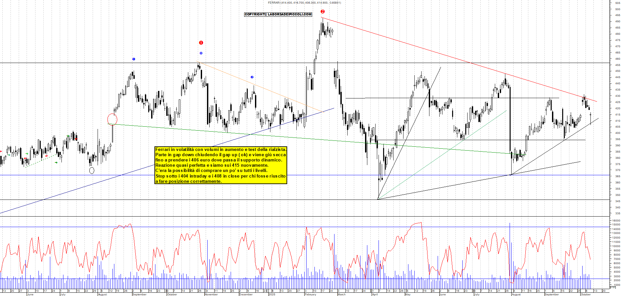
Task: Click the 400 price level on the right axis
Action: click(617, 133)
